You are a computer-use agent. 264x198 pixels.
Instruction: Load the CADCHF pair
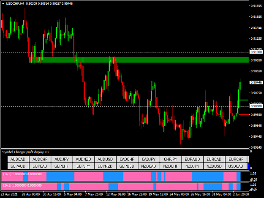[x=127, y=159]
